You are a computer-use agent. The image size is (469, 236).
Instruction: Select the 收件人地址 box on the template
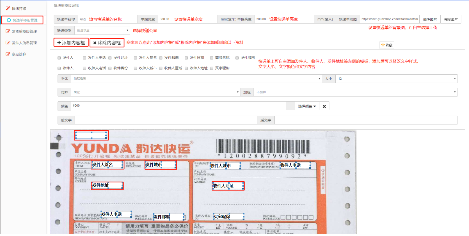click(228, 186)
